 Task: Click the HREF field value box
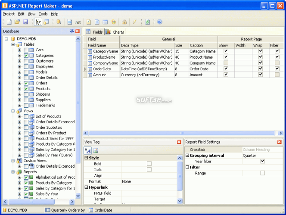point(149,193)
